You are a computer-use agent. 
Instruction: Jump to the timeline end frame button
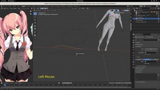(x=71, y=83)
